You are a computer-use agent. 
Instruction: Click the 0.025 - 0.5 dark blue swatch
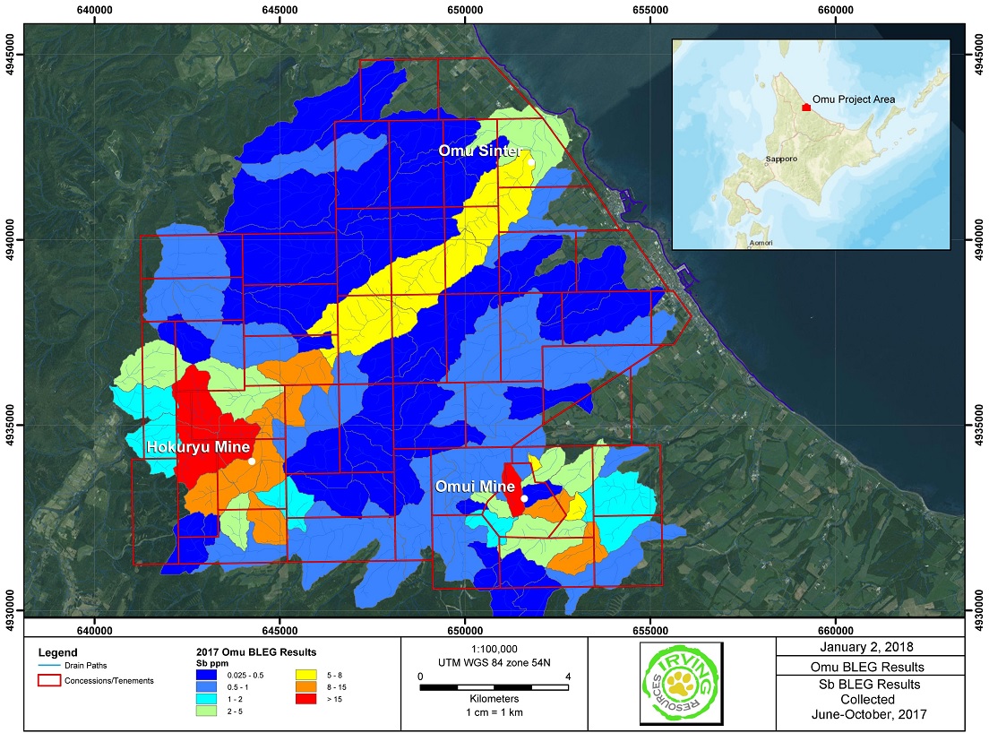(x=207, y=675)
